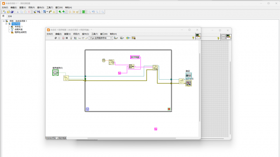
Task: Click the VI icon in front panel window corner
Action: click(229, 37)
